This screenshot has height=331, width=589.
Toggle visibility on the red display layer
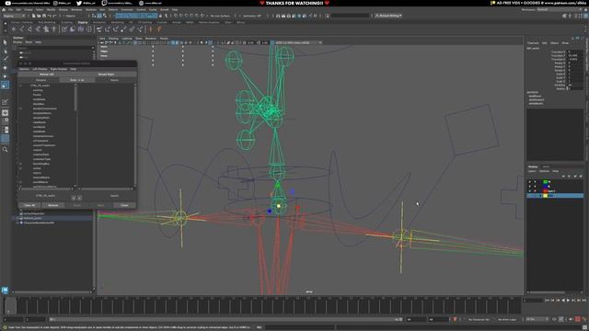[530, 190]
